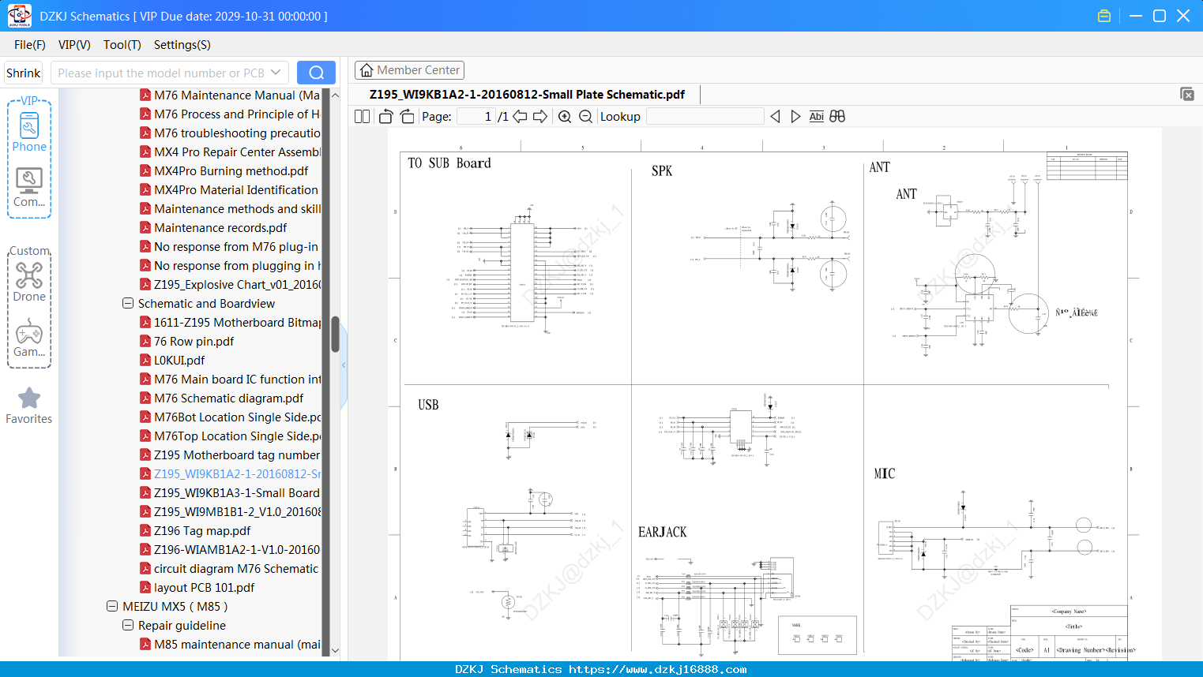Screen dimensions: 1203x677
Task: Open the Phone category in sidebar
Action: pyautogui.click(x=29, y=132)
